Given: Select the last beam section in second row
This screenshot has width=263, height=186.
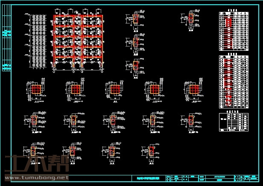Looking at the screenshot, I should pos(190,121).
